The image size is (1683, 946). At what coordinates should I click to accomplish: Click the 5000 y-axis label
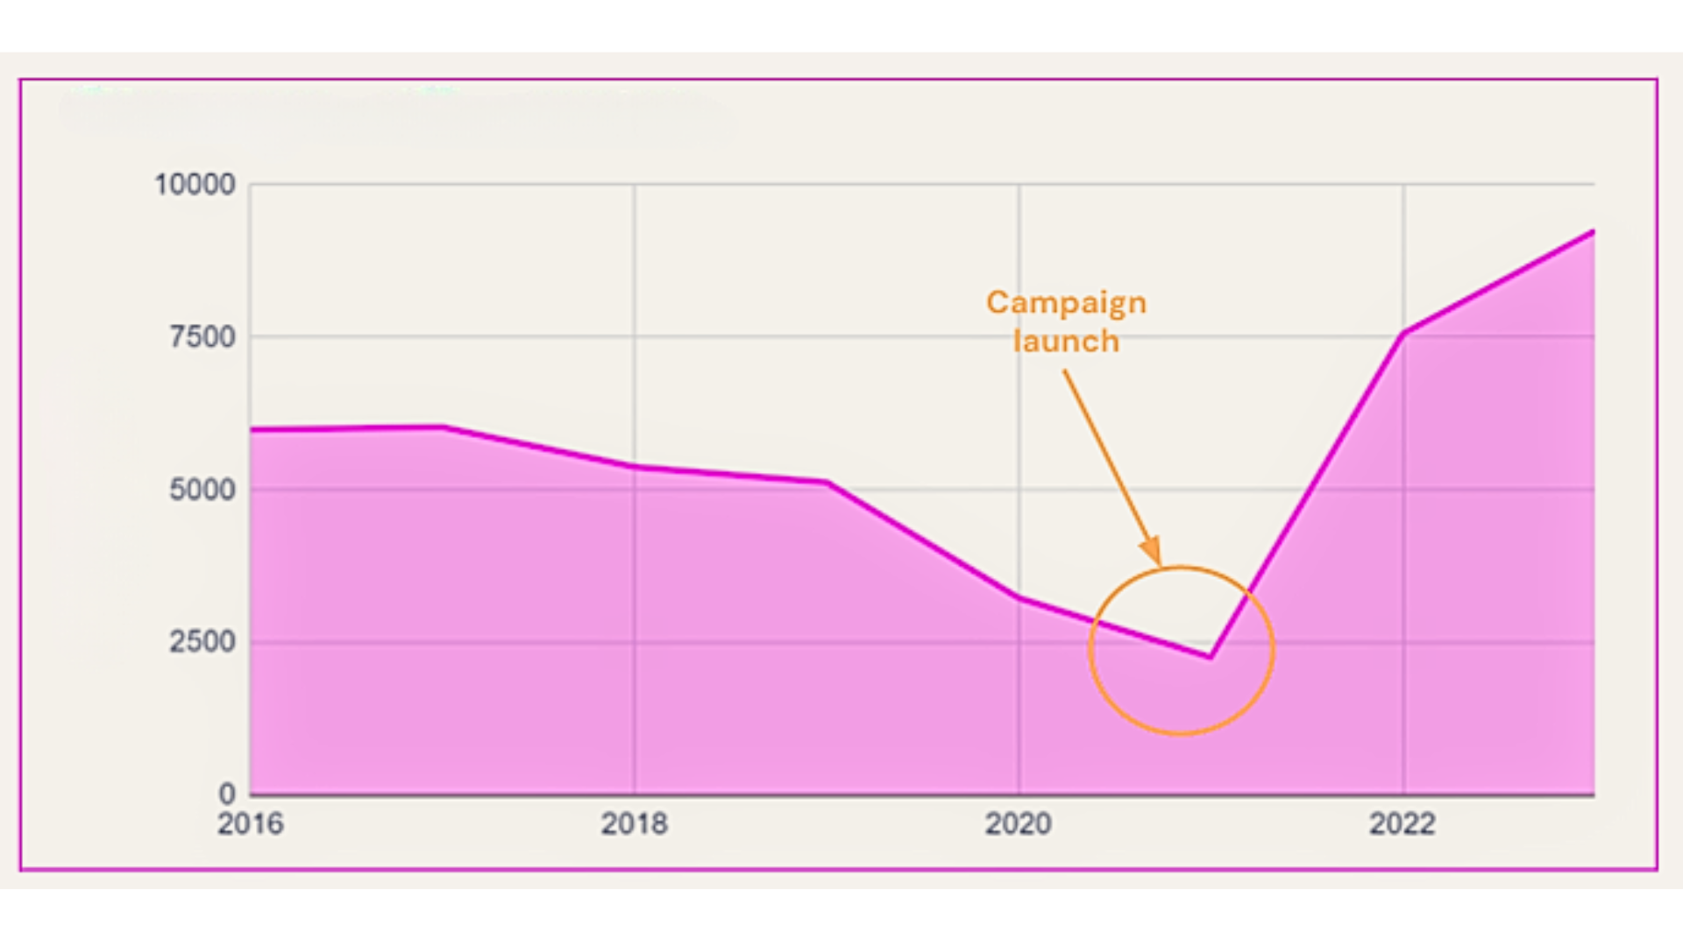[x=202, y=490]
